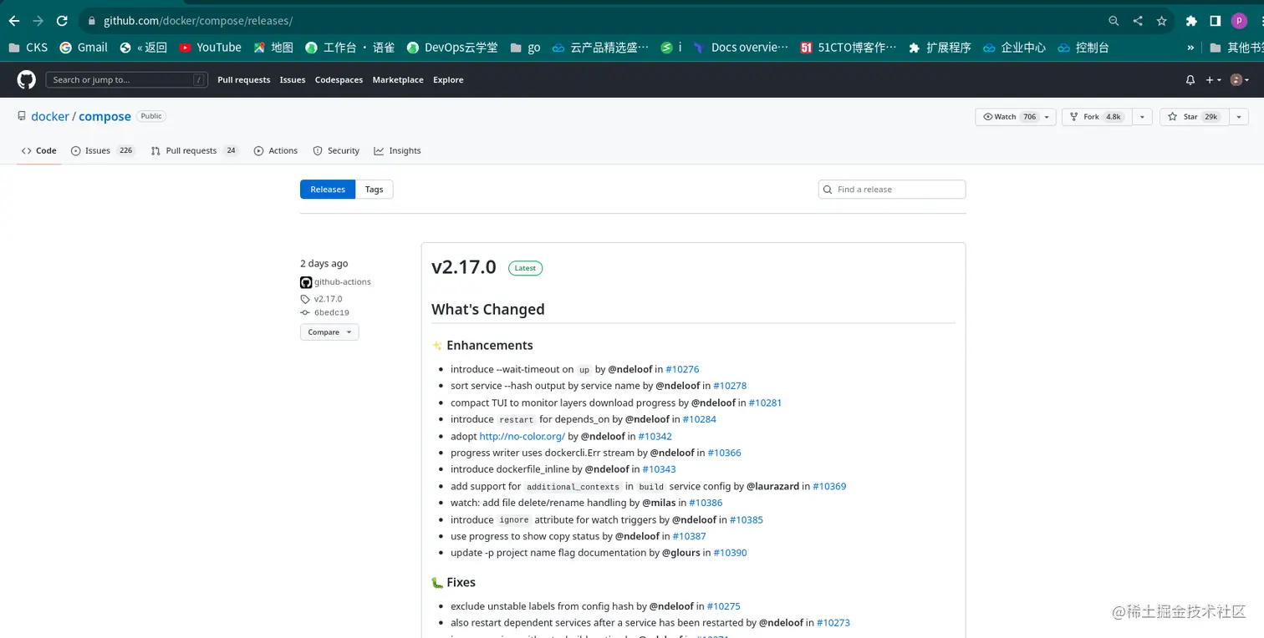Open the browser extensions puzzle icon
The width and height of the screenshot is (1264, 638).
click(1191, 21)
